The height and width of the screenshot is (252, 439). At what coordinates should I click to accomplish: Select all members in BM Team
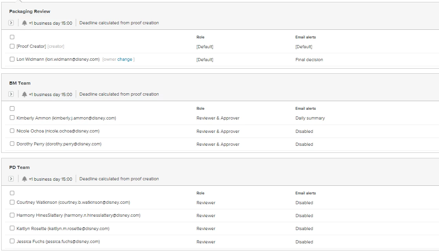[12, 109]
